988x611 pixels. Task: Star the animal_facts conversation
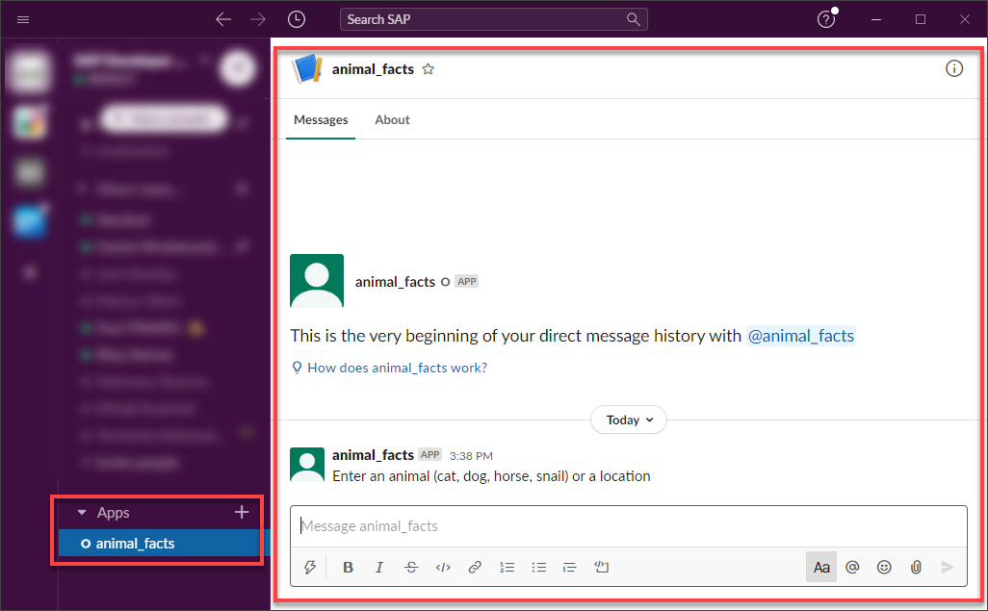click(428, 69)
